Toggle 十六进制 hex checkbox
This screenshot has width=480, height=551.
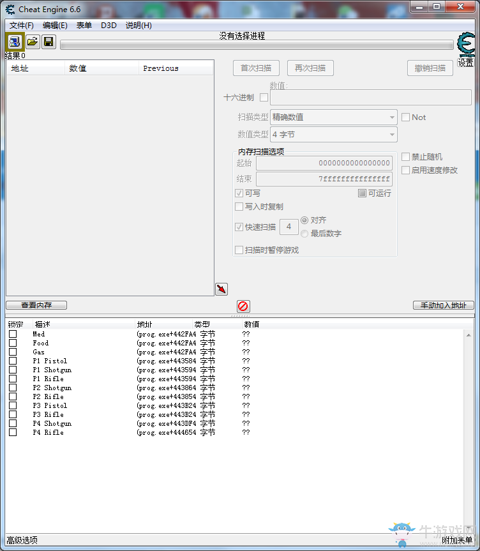click(264, 97)
